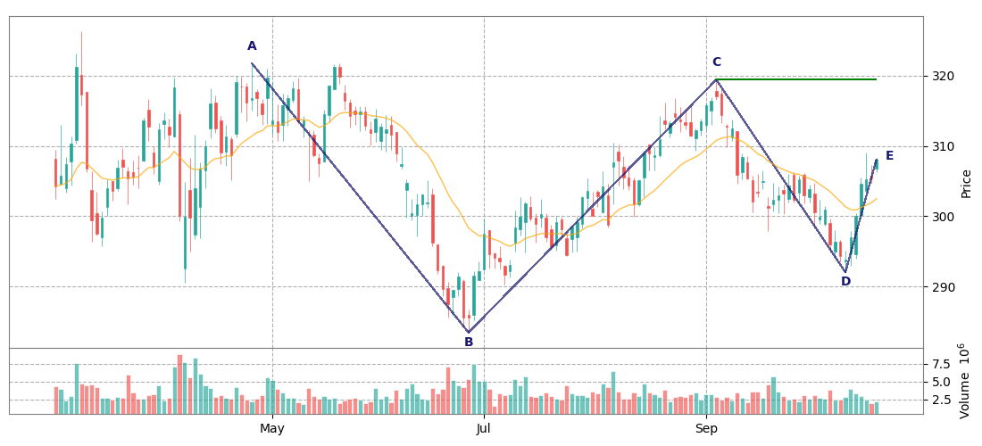
Task: Click the May date axis label
Action: coord(272,428)
